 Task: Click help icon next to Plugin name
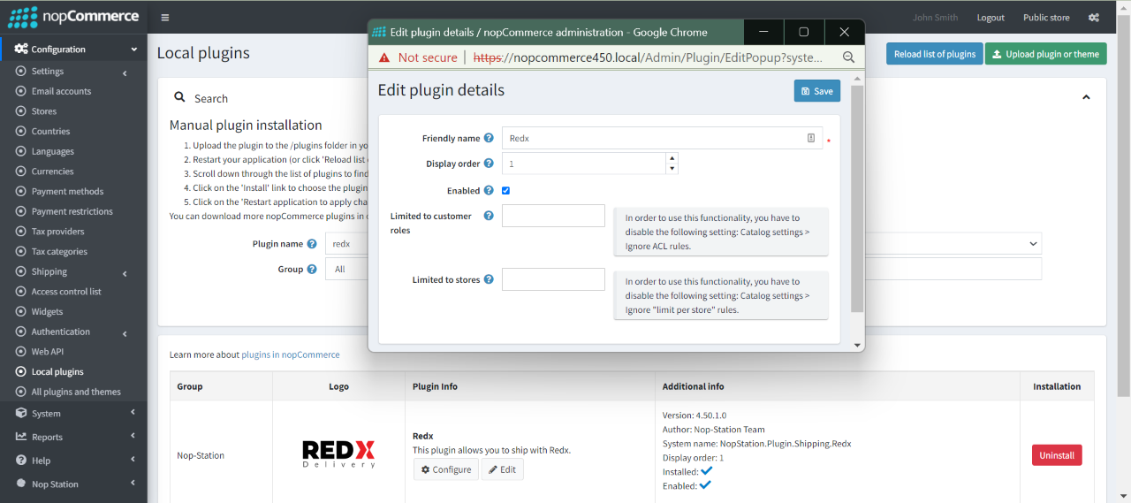(x=312, y=244)
